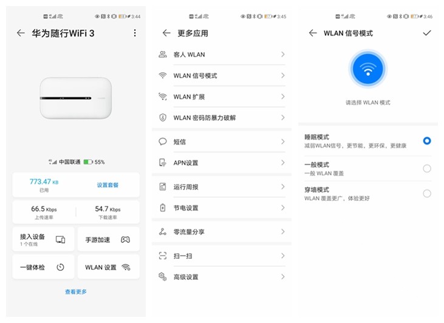The height and width of the screenshot is (323, 444).
Task: Tap the WLAN 信号模式 wifi icon
Action: click(163, 75)
